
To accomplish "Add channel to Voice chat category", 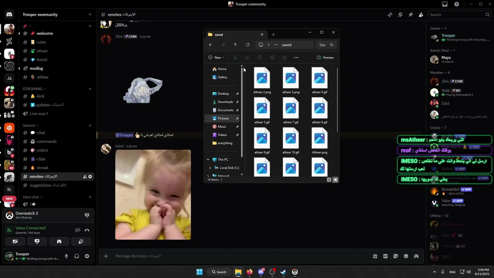I will pyautogui.click(x=90, y=197).
